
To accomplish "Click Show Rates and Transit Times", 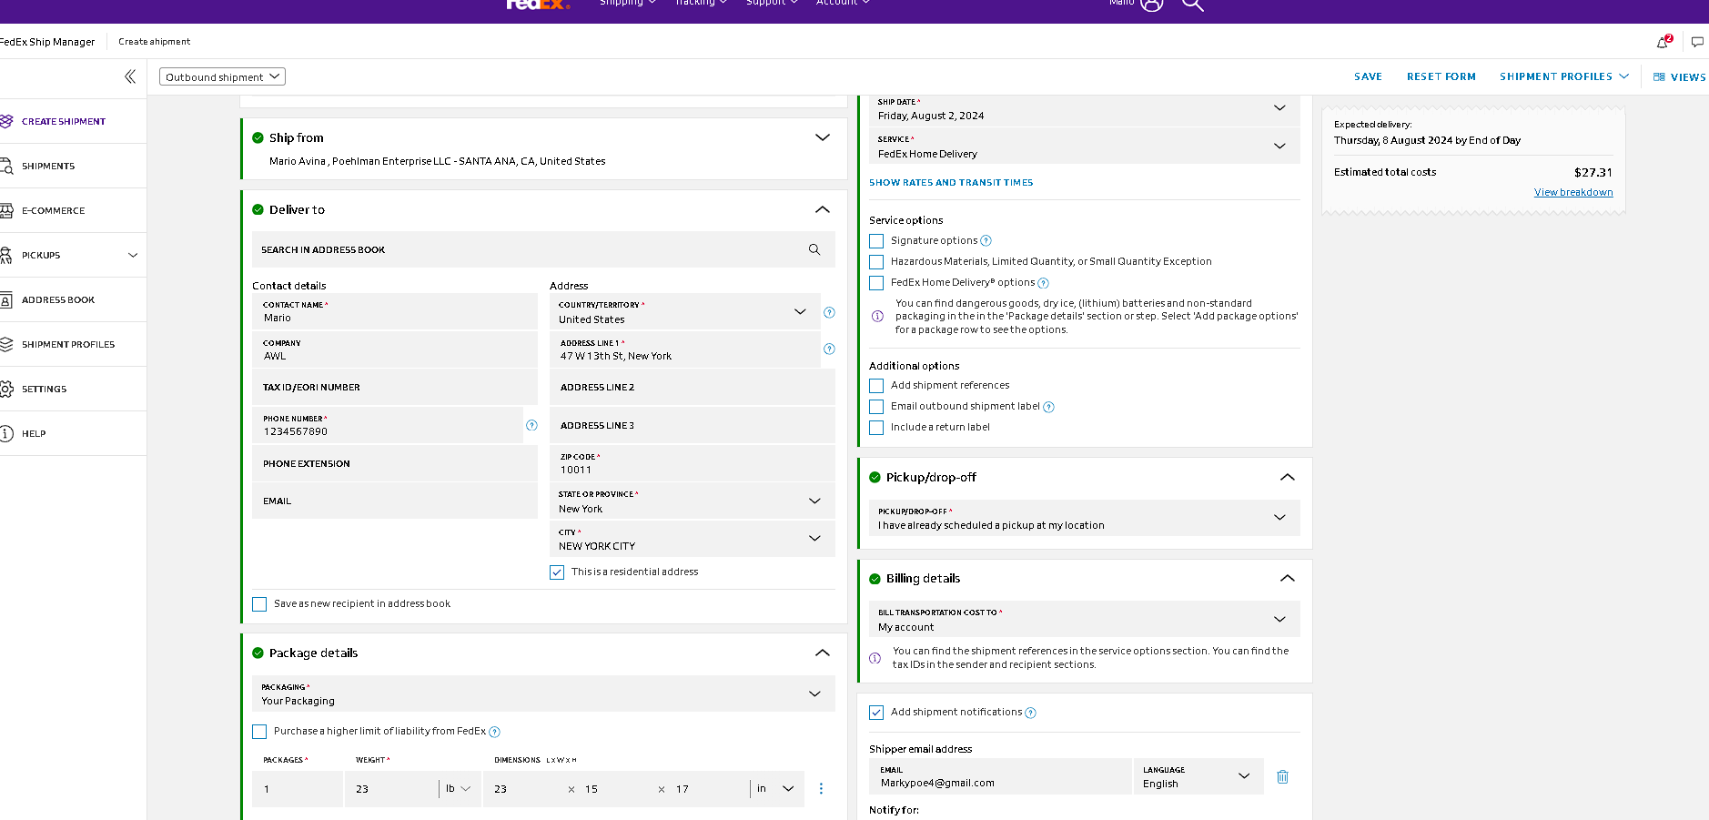I will coord(951,182).
